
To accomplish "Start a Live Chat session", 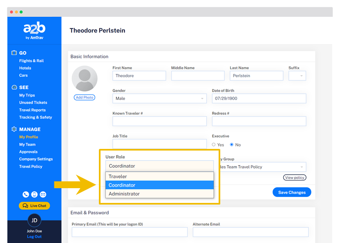I will [34, 206].
